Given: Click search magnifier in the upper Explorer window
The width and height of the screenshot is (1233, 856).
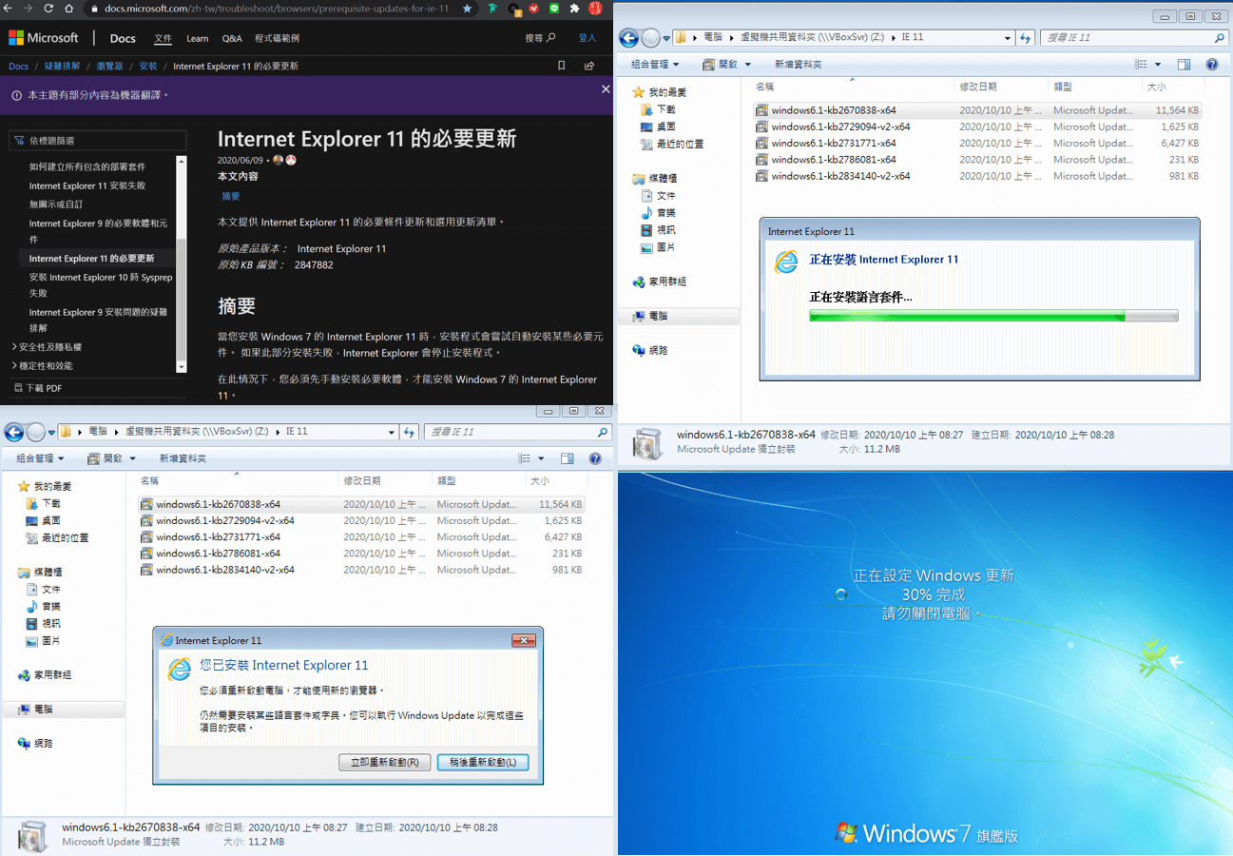Looking at the screenshot, I should pos(1220,38).
